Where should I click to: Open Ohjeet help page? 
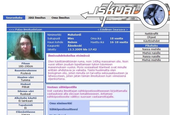coord(151,37)
